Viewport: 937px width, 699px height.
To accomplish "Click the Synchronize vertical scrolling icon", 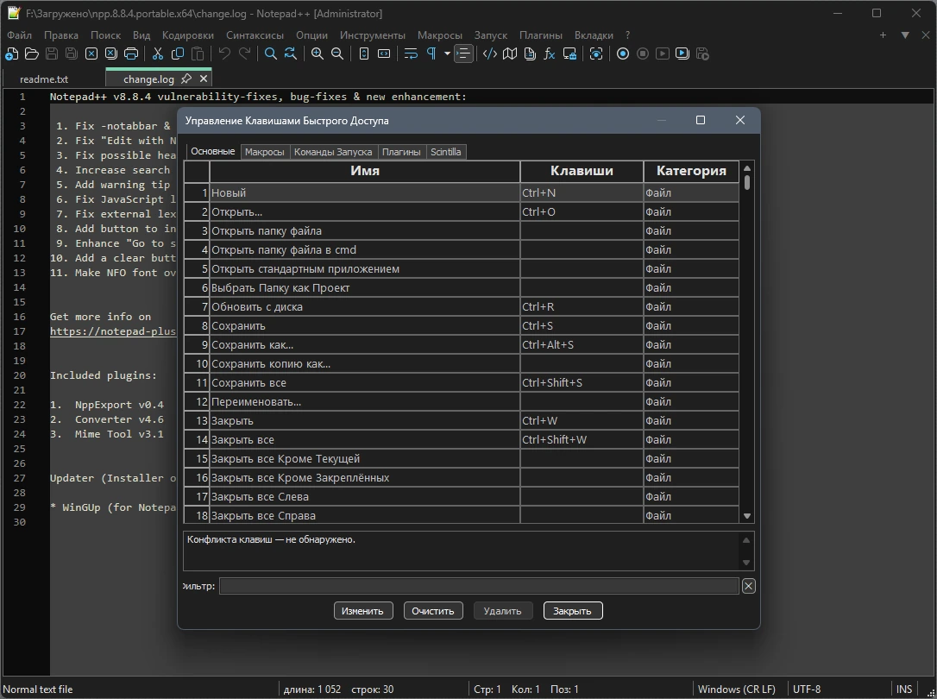I will tap(364, 54).
